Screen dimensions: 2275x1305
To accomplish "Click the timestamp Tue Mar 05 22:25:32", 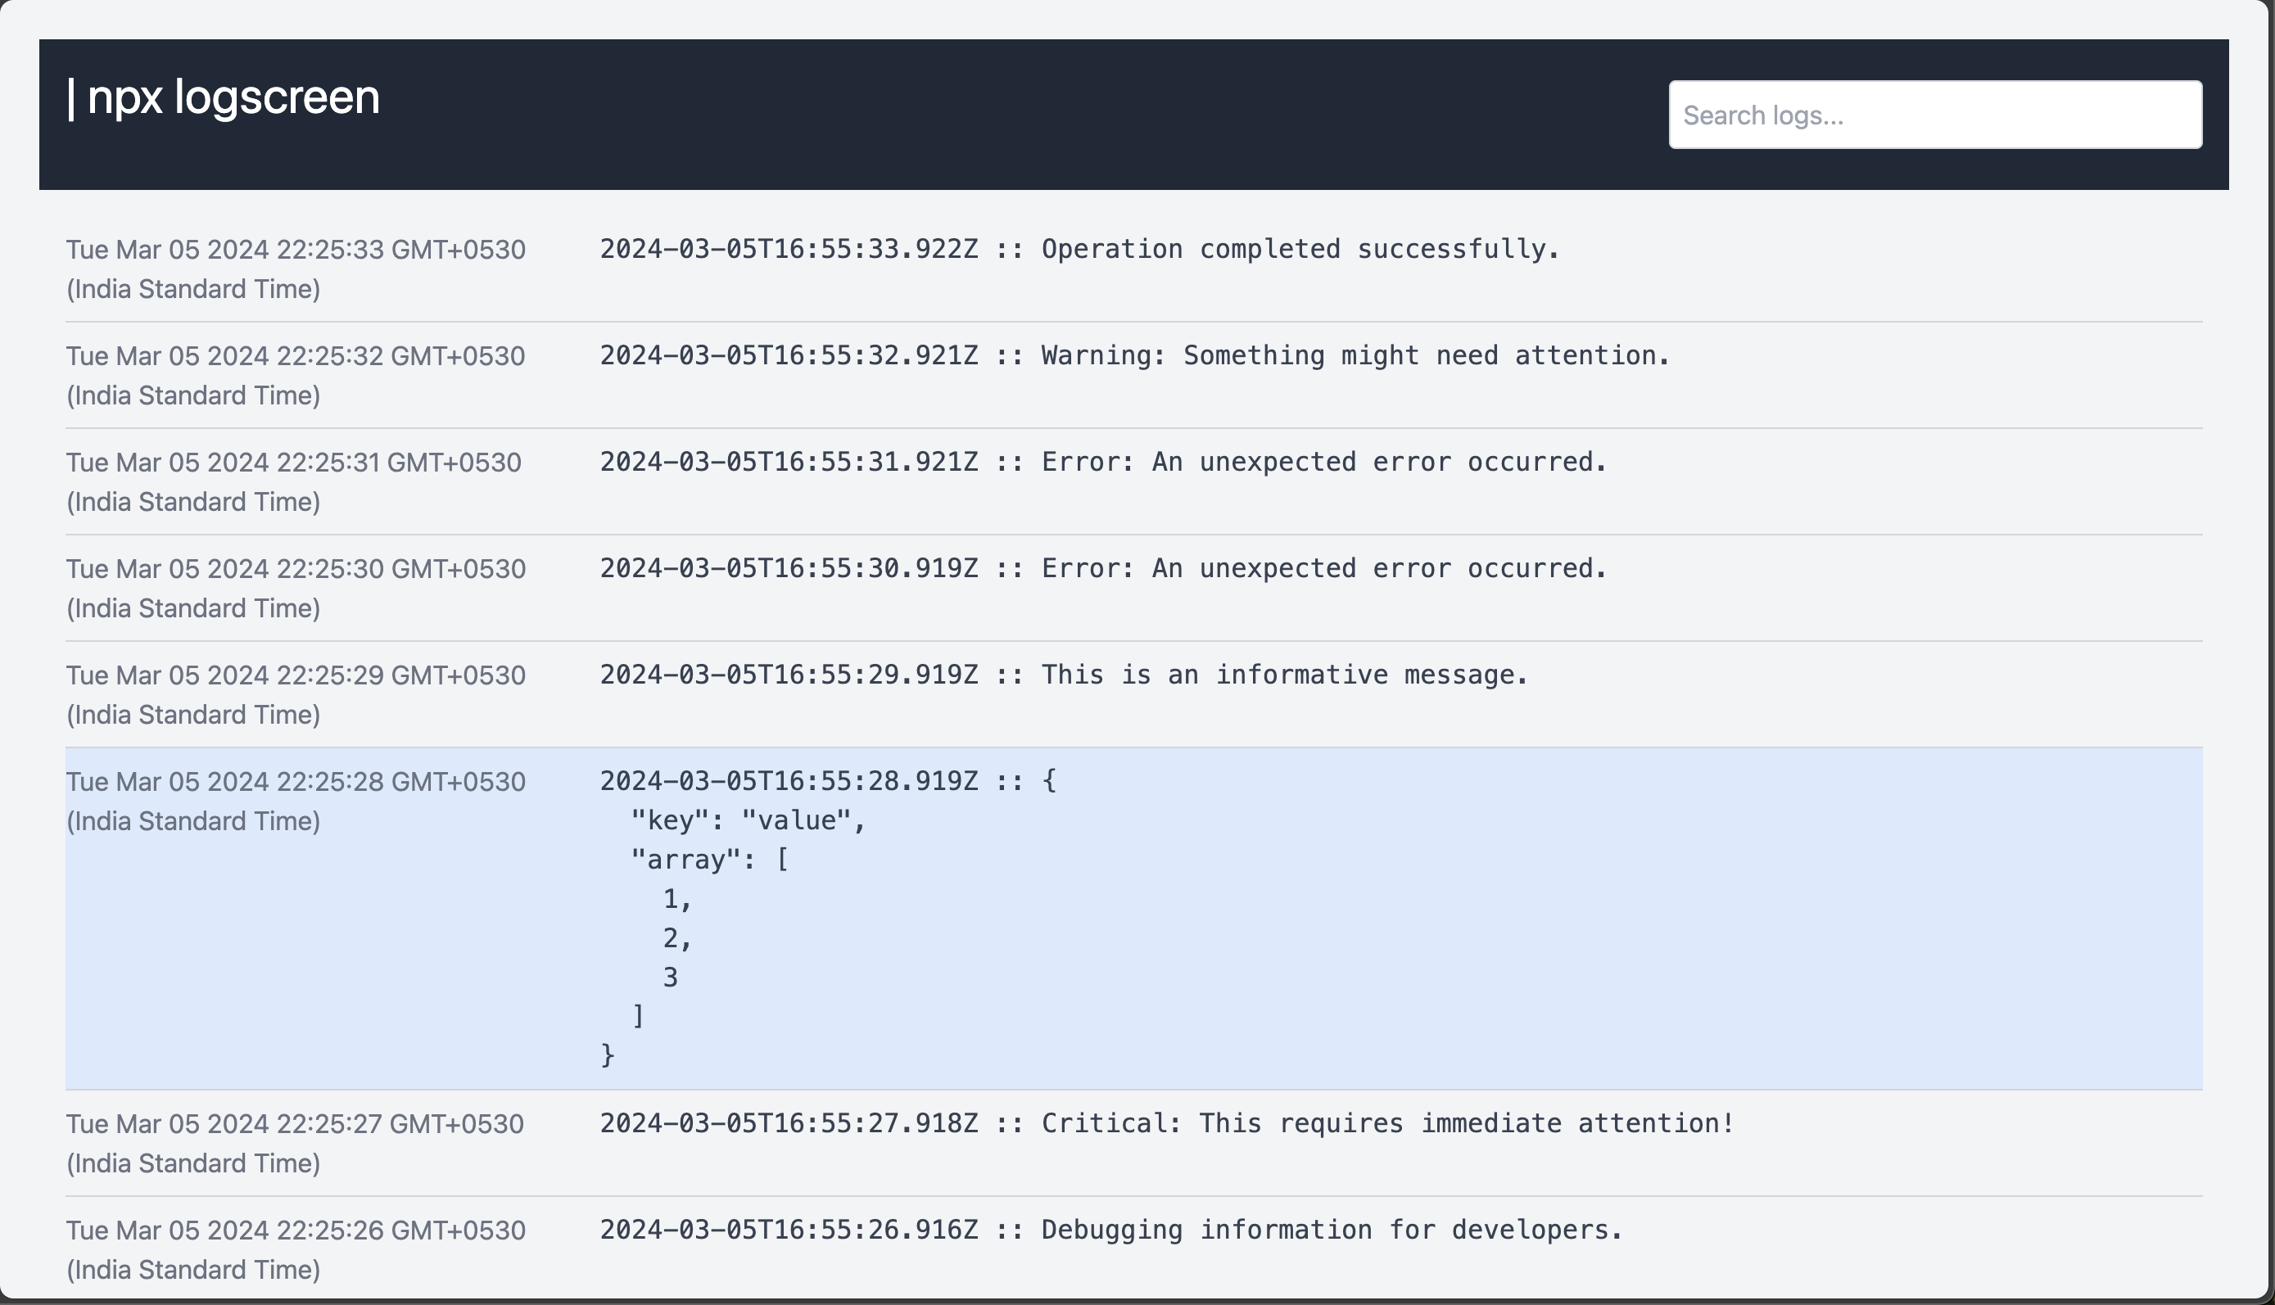I will (x=295, y=375).
